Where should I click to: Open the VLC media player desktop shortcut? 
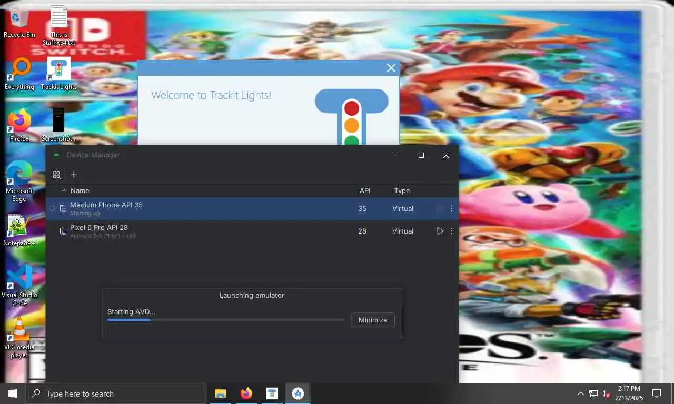click(x=19, y=338)
